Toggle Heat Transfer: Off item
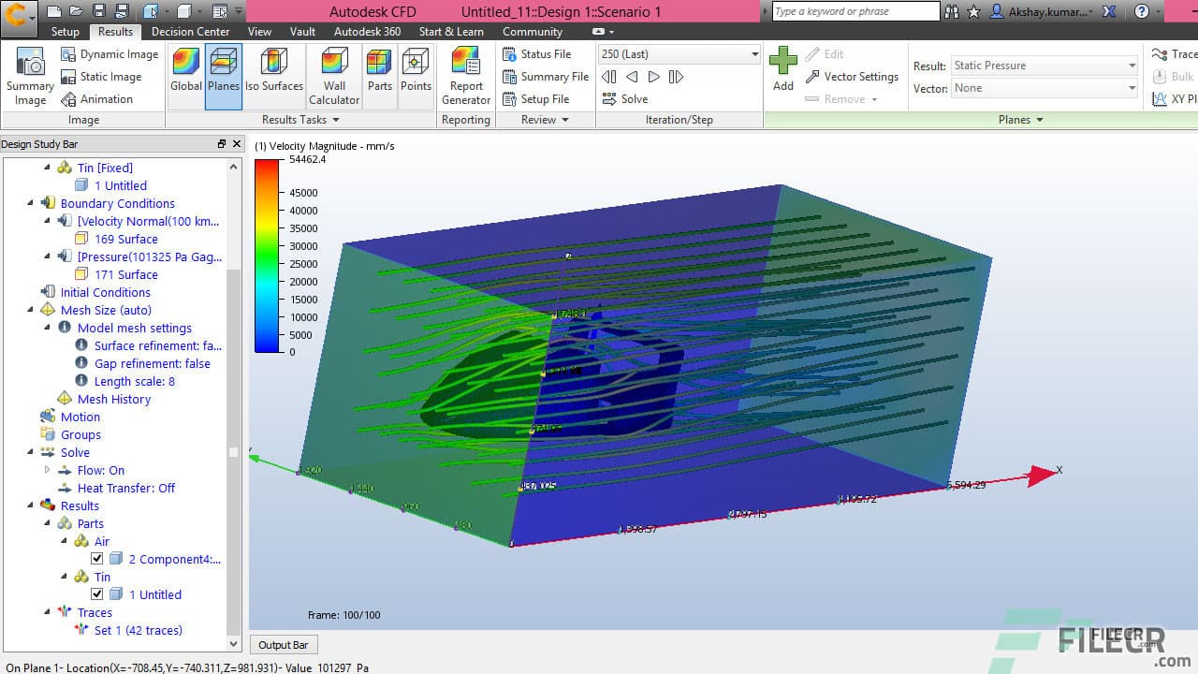Viewport: 1198px width, 674px height. coord(125,488)
